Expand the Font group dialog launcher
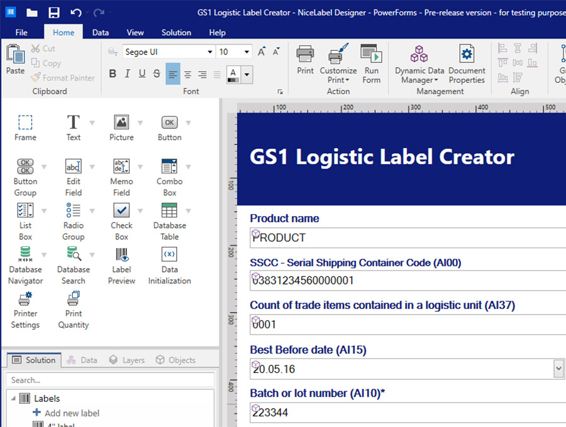 point(280,92)
